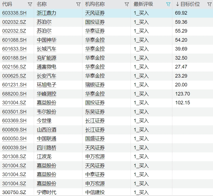Click the 代码 column header label
The image size is (213, 196).
(7, 4)
